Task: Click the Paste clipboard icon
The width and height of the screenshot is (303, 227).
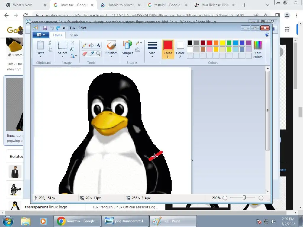Action: click(40, 45)
